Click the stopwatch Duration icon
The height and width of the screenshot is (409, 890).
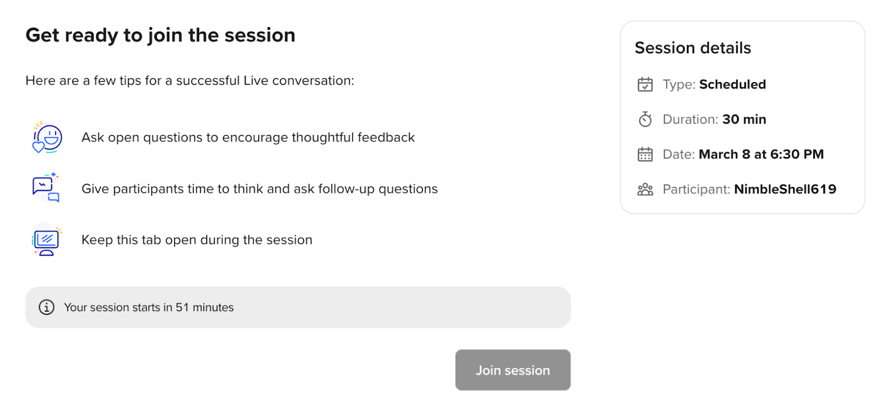coord(645,119)
